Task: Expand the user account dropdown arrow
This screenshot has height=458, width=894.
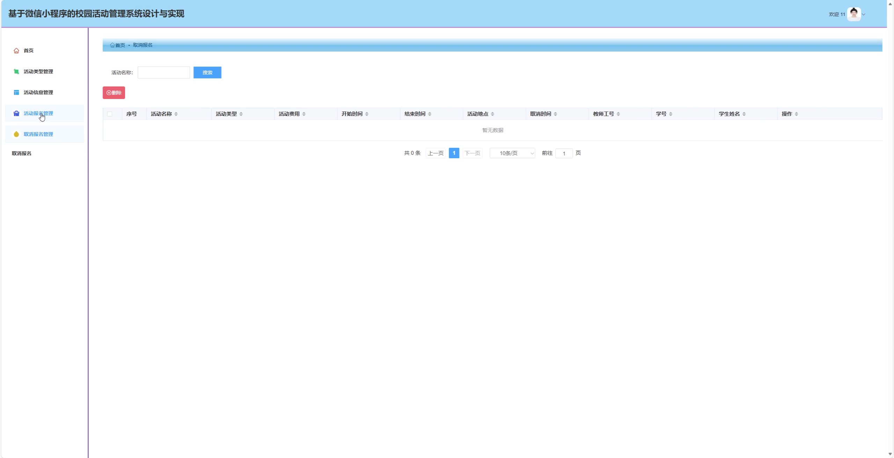Action: click(864, 14)
